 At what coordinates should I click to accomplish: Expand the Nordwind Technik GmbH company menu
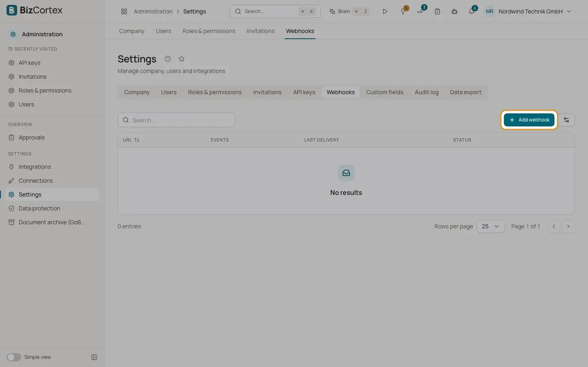point(535,11)
